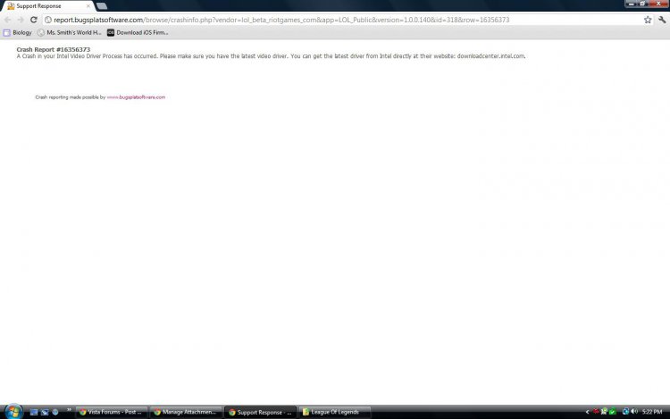Image resolution: width=670 pixels, height=419 pixels.
Task: Open the Chrome wrench settings menu
Action: point(662,20)
